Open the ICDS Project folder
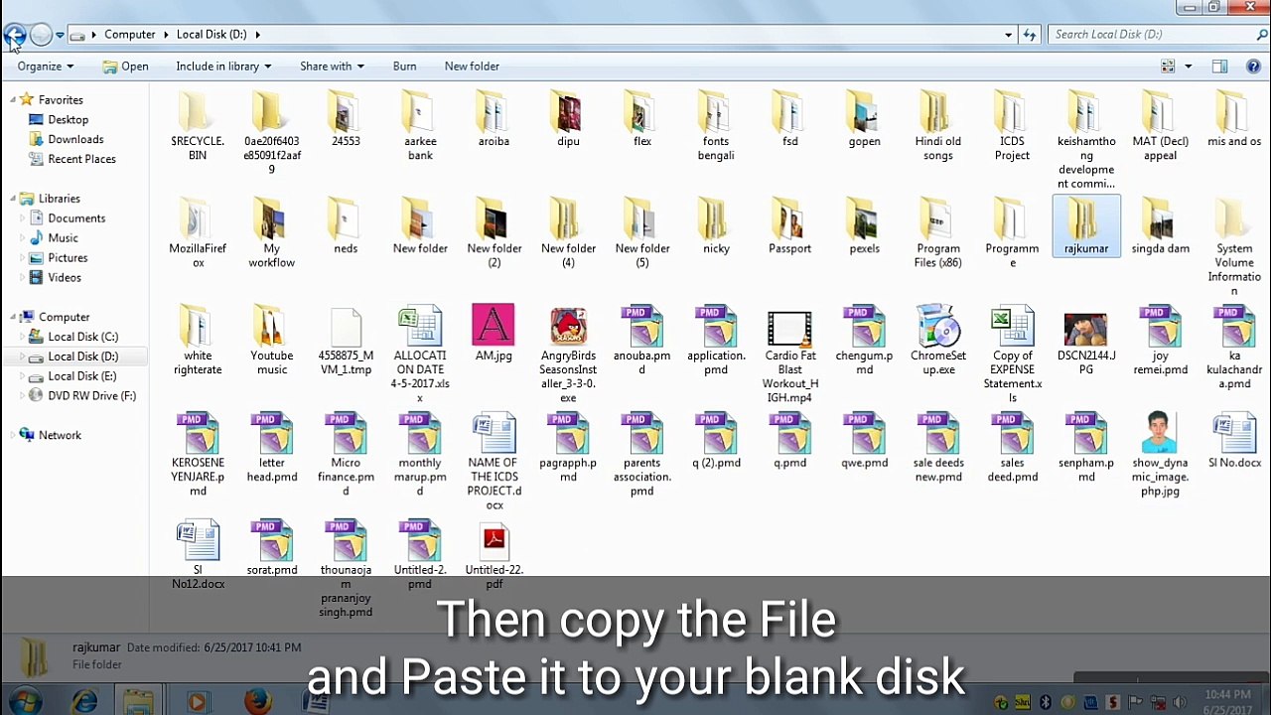The height and width of the screenshot is (715, 1271). pyautogui.click(x=1012, y=125)
